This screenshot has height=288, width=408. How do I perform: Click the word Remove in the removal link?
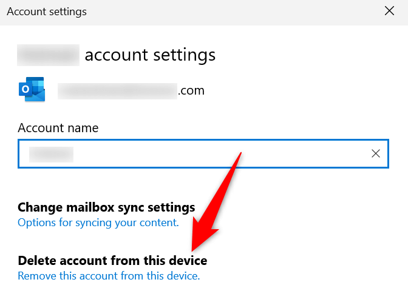[x=35, y=276]
